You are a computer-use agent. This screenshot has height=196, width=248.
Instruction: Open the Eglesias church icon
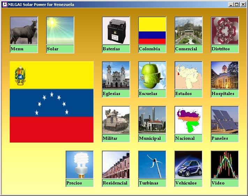(x=116, y=75)
